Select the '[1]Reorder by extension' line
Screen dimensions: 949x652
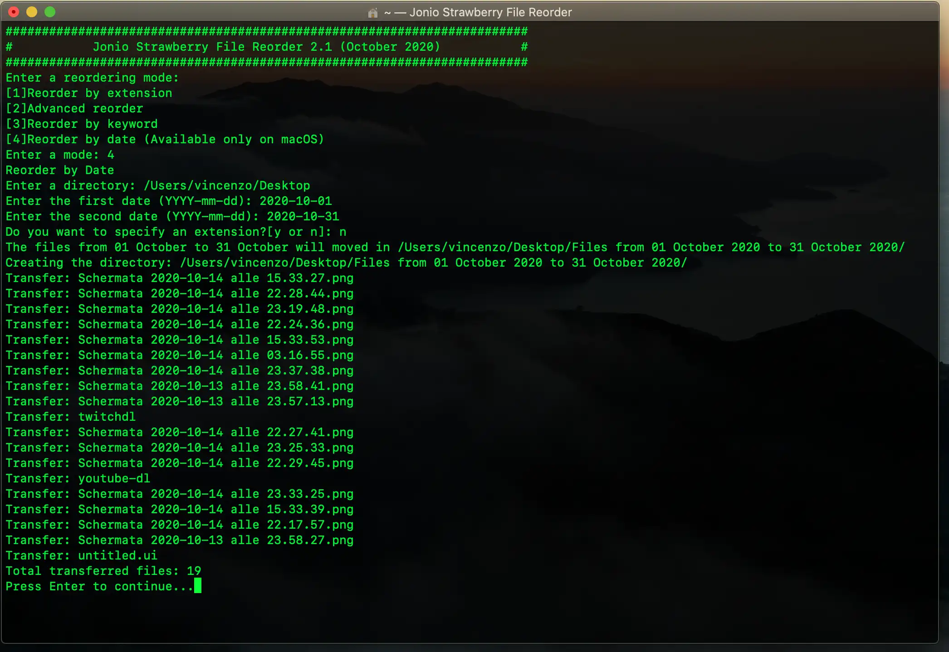(89, 93)
